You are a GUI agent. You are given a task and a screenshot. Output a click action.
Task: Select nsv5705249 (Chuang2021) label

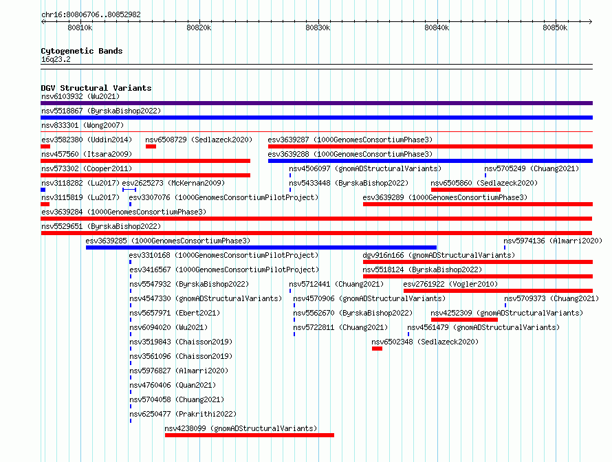tap(532, 168)
